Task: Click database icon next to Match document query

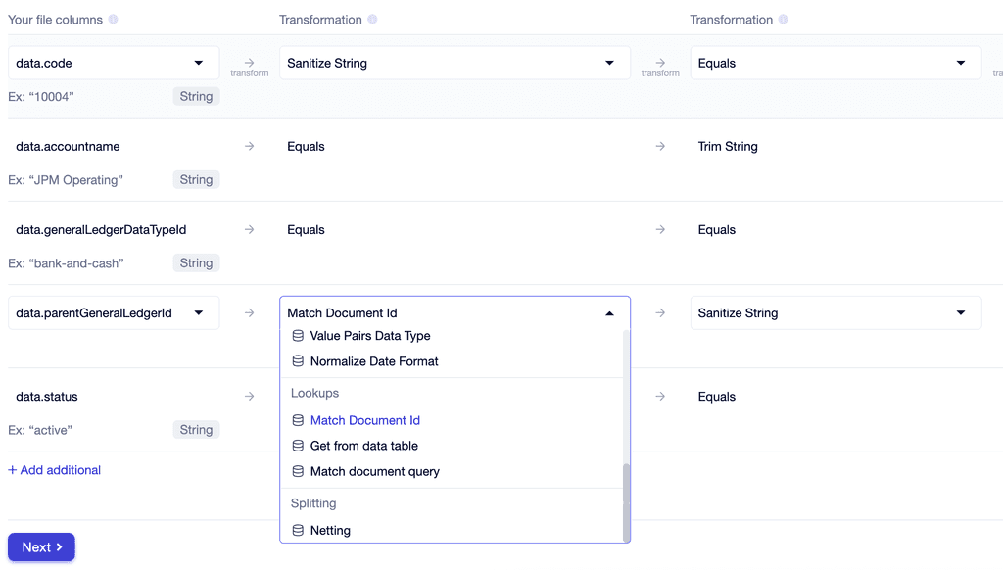Action: (x=298, y=471)
